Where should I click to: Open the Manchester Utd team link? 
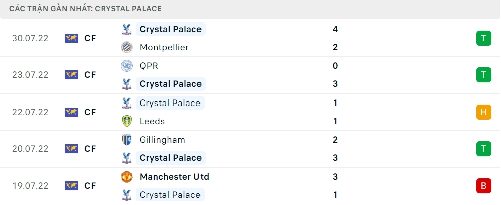pyautogui.click(x=174, y=177)
